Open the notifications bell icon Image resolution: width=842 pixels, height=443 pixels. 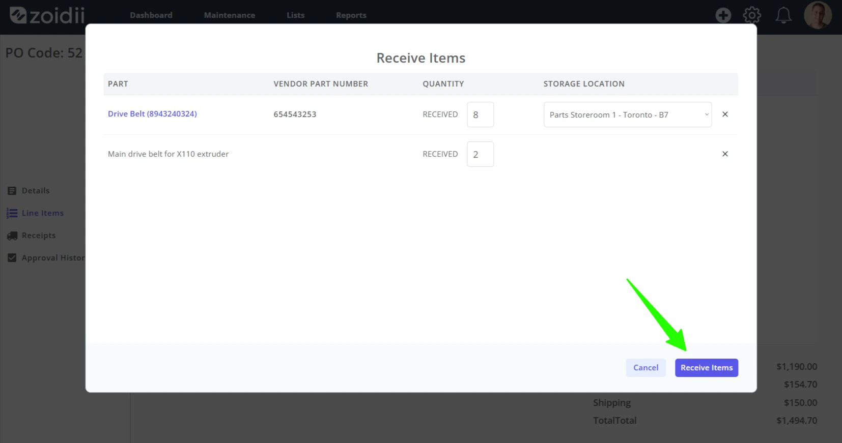[783, 15]
